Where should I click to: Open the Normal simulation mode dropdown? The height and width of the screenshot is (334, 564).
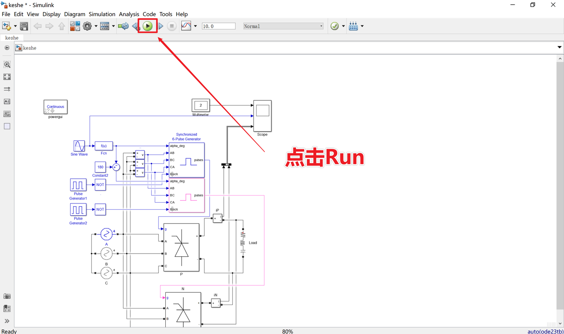tap(282, 26)
